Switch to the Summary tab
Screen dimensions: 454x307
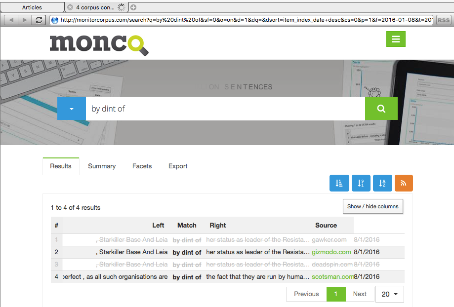102,166
